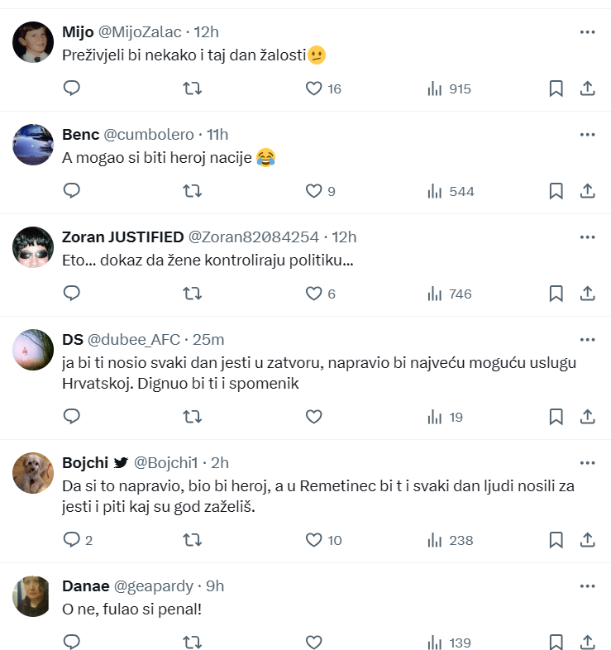Open more options menu on Benc's tweet
The image size is (611, 650).
587,134
